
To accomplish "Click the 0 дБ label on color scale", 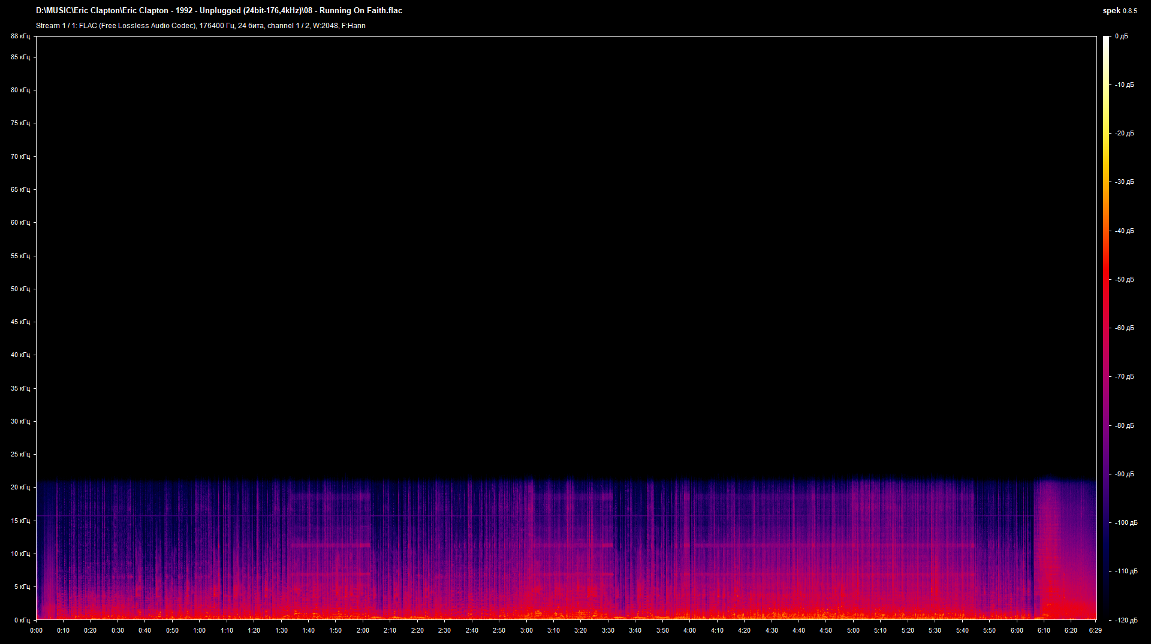I will point(1121,37).
